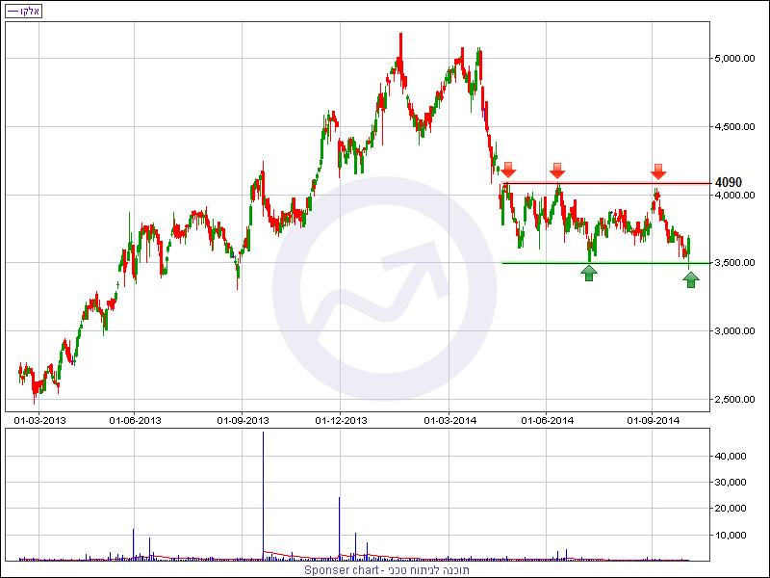
Task: Click the Sponser chart footer text
Action: coord(387,570)
